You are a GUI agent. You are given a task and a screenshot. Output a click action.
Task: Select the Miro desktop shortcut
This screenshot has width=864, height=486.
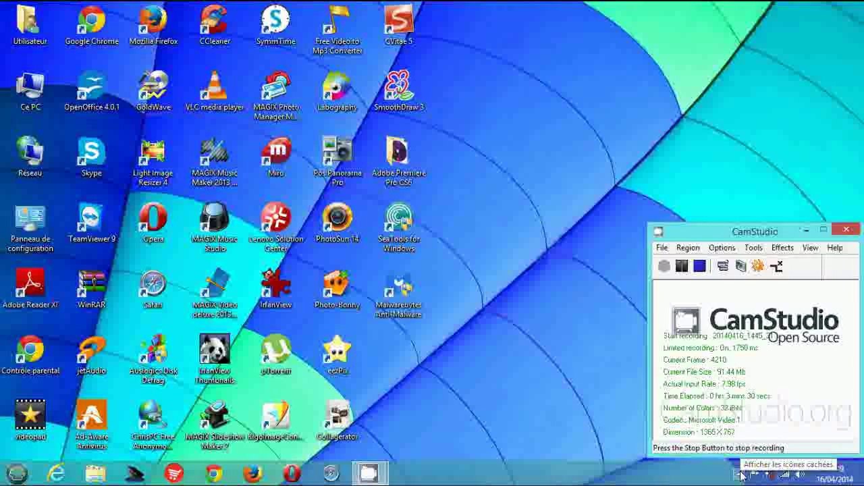276,157
